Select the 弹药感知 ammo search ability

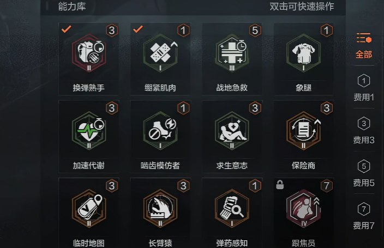pyautogui.click(x=232, y=208)
